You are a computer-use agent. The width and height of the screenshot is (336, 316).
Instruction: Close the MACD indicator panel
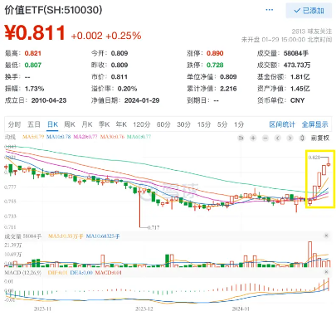coord(326,272)
